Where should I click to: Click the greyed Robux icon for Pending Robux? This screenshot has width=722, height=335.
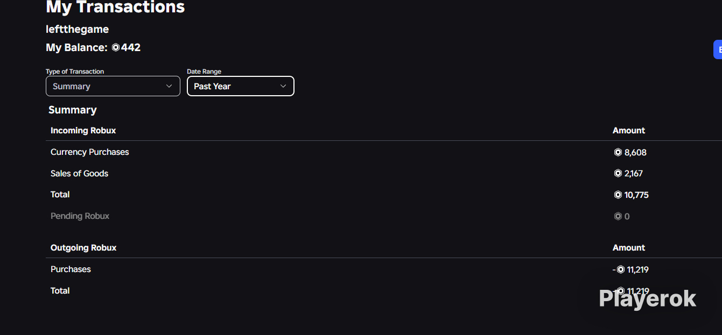(618, 216)
